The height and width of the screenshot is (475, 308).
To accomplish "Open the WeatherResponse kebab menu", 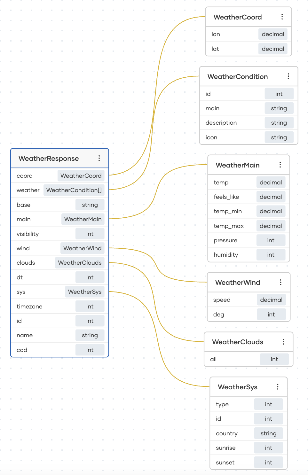I will pyautogui.click(x=99, y=158).
